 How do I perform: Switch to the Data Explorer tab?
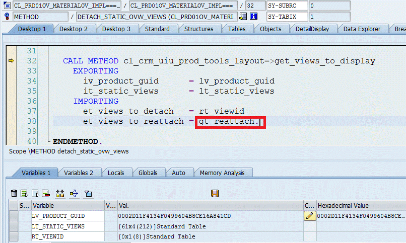[x=362, y=29]
